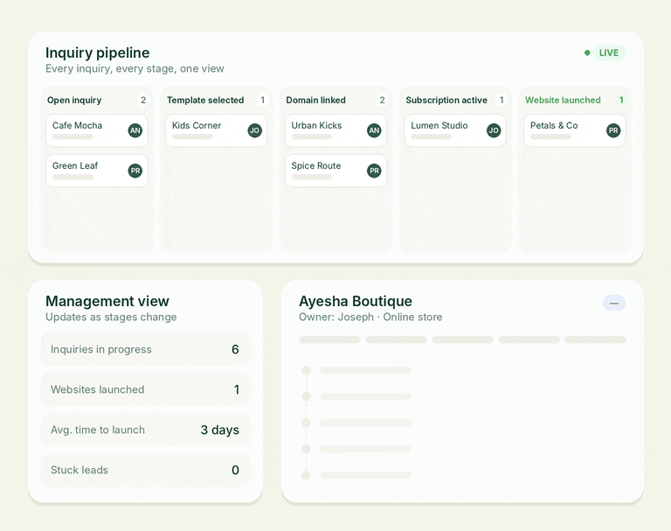Click the 3 days value
671x531 pixels.
click(x=220, y=430)
